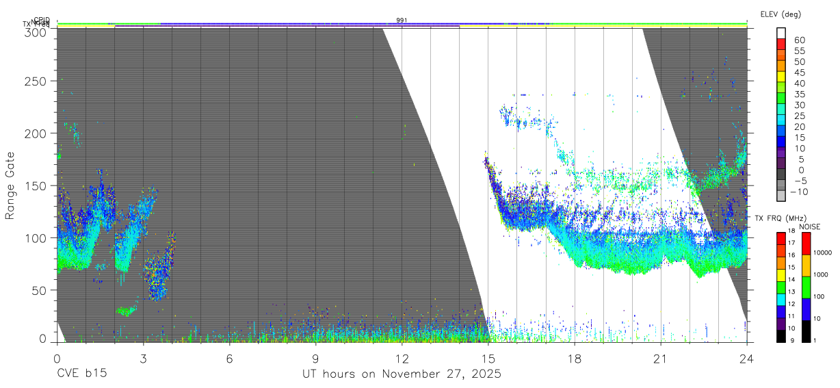The image size is (840, 388).
Task: Click the '12' tick on the UT hours axis
Action: (x=402, y=358)
